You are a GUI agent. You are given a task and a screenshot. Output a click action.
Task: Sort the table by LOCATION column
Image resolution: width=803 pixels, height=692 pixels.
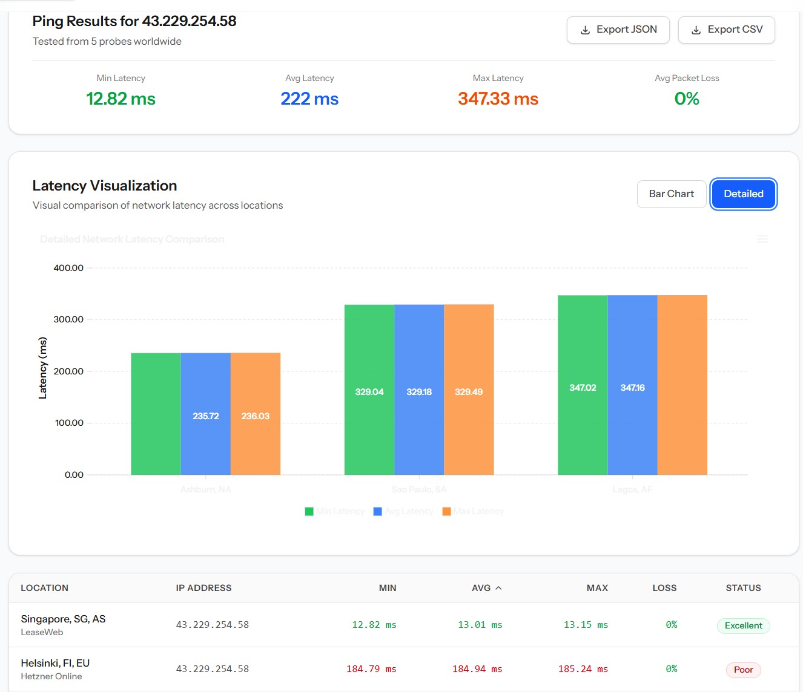pyautogui.click(x=45, y=588)
